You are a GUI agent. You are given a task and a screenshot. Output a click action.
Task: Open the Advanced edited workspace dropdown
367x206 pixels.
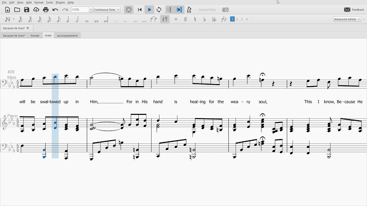(347, 19)
